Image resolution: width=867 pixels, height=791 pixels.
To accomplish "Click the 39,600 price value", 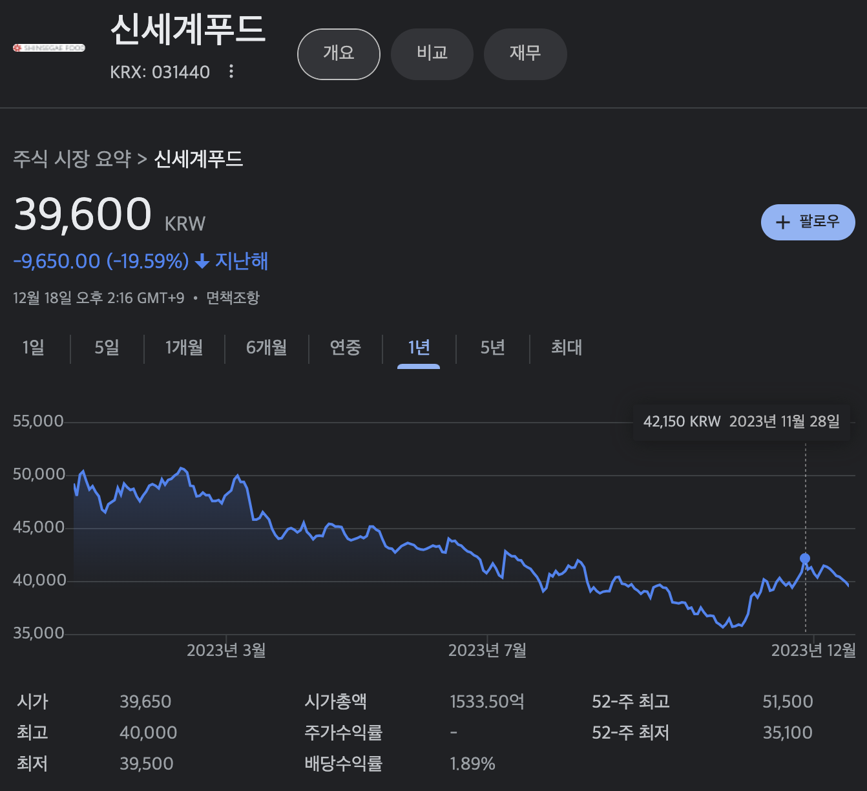I will pos(83,214).
